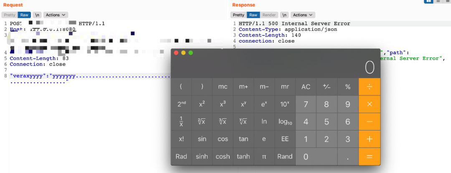Image resolution: width=451 pixels, height=173 pixels.
Task: Click the y-th root of x key
Action: click(243, 122)
